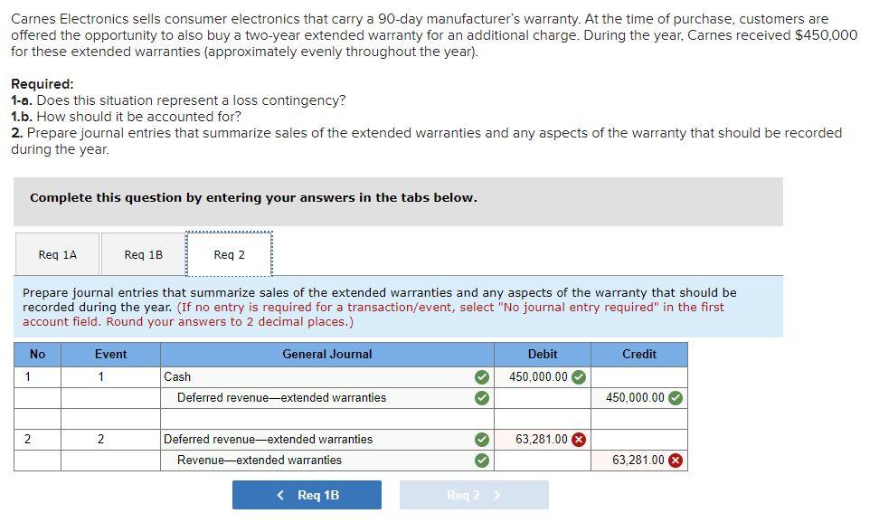Open the Revenue—extended warranties account dropdown

click(317, 460)
